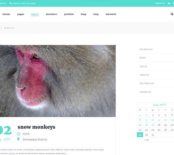Expand the shop menu

point(96,14)
